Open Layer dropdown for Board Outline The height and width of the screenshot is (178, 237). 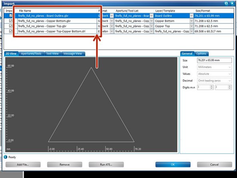pyautogui.click(x=191, y=16)
